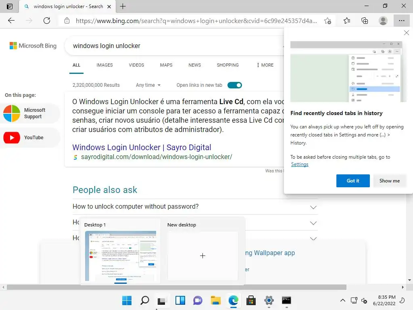
Task: Click the Microsoft Edge taskbar icon
Action: 234,300
